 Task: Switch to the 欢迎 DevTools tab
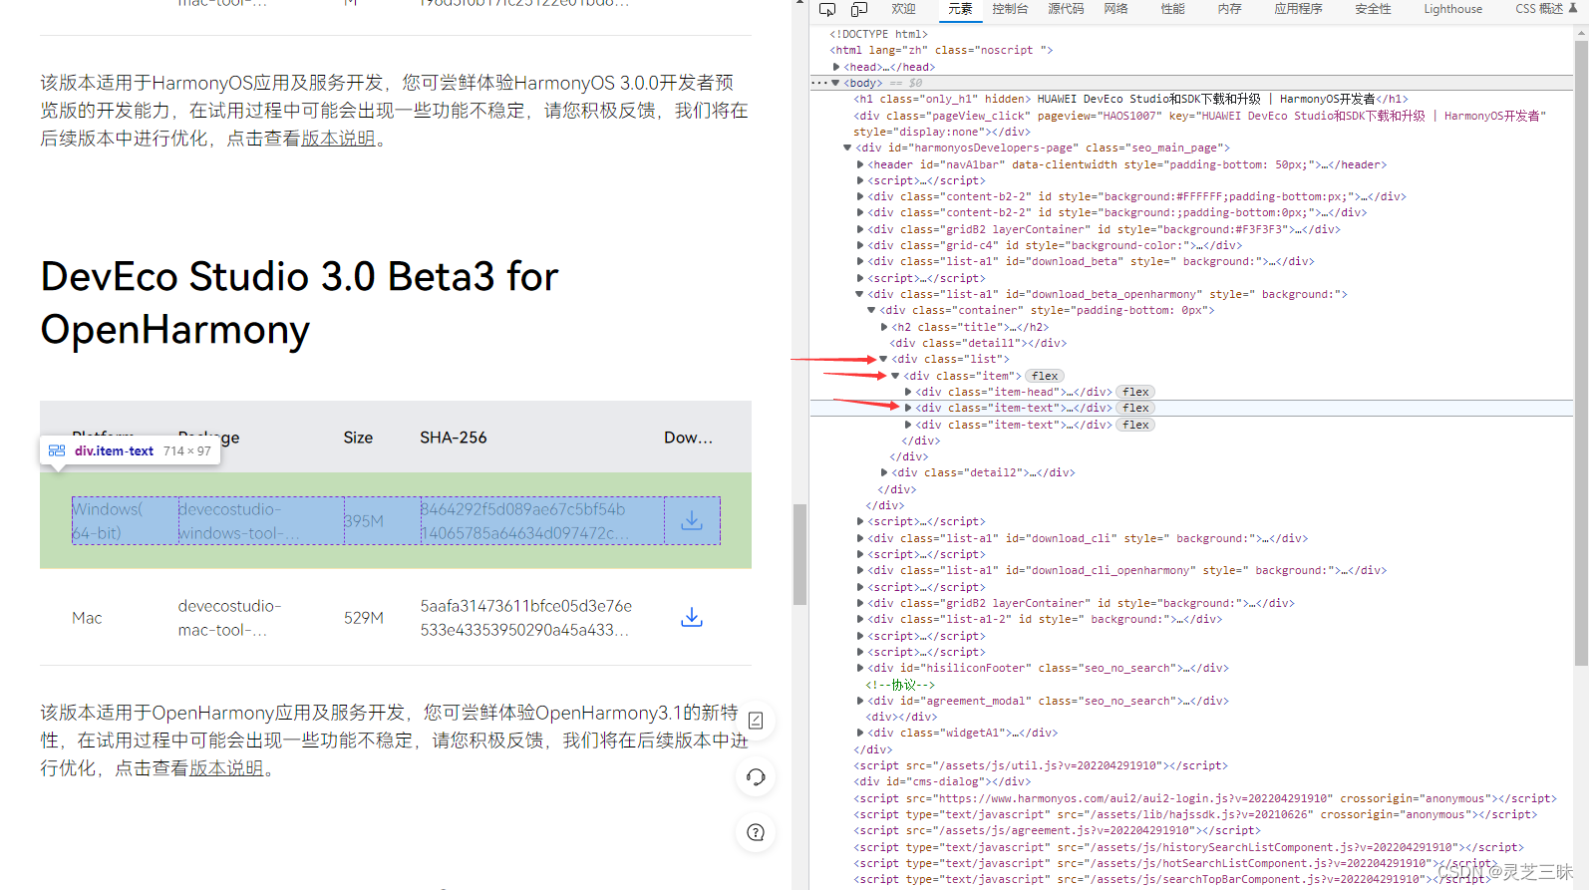click(x=903, y=9)
